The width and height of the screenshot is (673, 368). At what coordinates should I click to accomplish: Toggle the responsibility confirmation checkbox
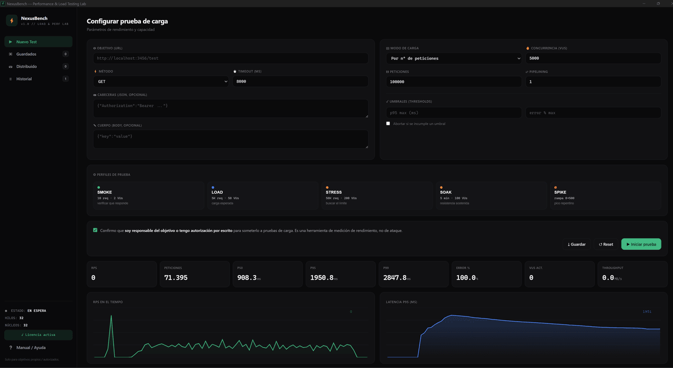[95, 230]
